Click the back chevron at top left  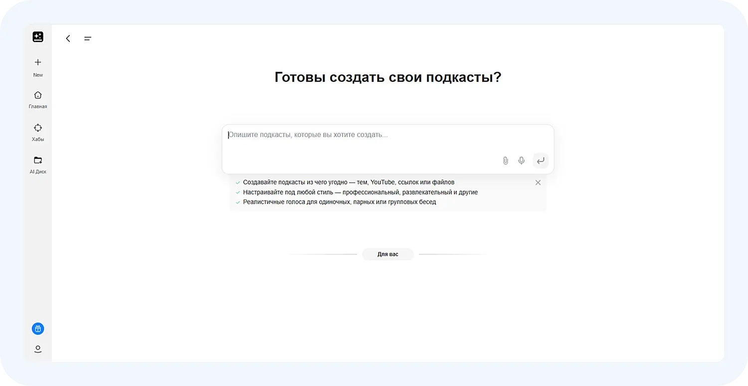(68, 38)
